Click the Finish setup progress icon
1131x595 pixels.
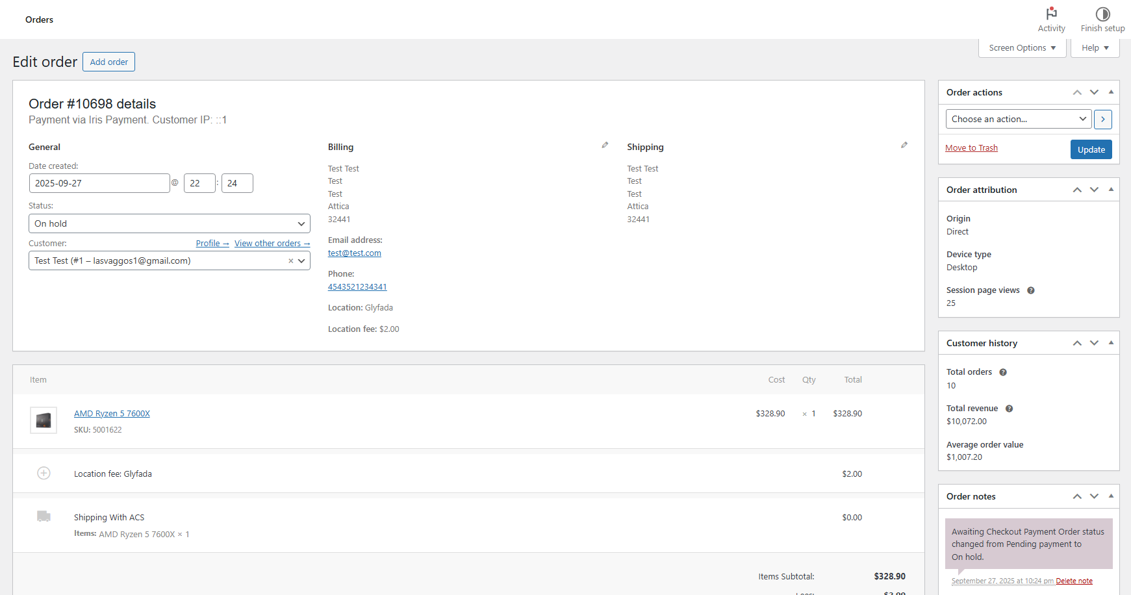click(1102, 14)
